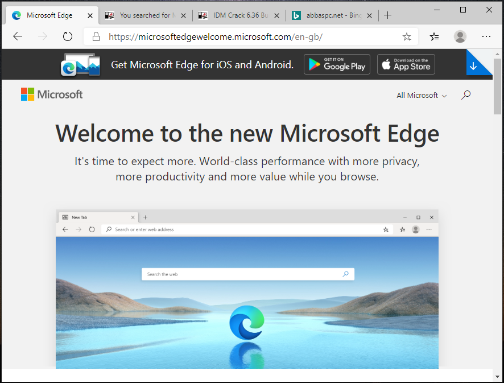This screenshot has width=504, height=383.
Task: Close the abbaspc.net Bing tab
Action: pos(370,15)
